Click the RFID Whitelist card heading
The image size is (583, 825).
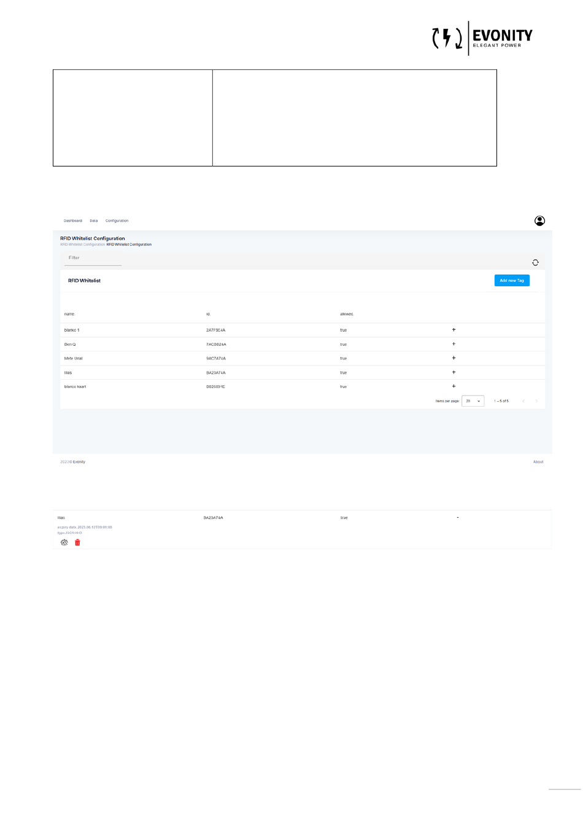(84, 281)
